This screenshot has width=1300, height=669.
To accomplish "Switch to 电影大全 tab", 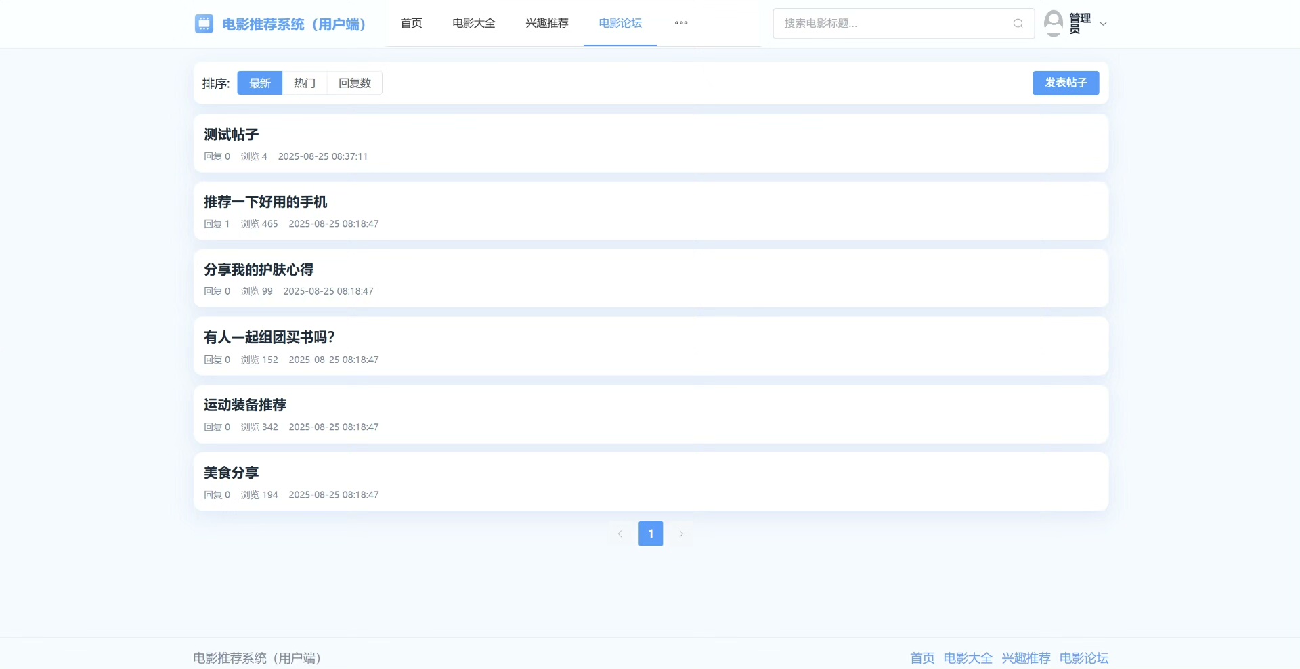I will point(474,23).
